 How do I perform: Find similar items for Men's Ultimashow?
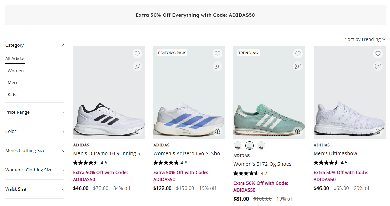coord(378,66)
